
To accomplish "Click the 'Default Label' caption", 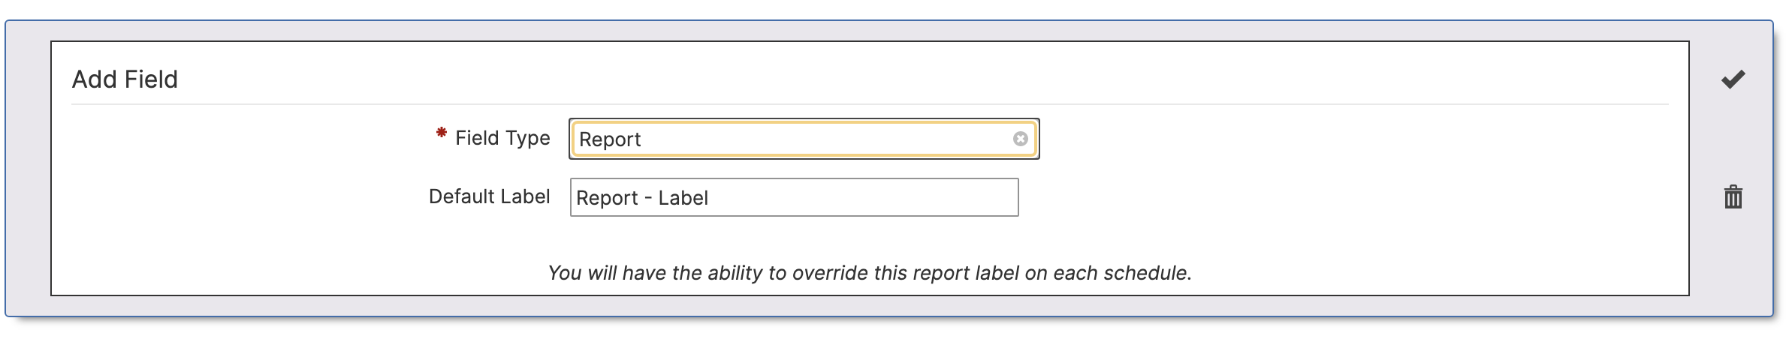I will tap(489, 196).
